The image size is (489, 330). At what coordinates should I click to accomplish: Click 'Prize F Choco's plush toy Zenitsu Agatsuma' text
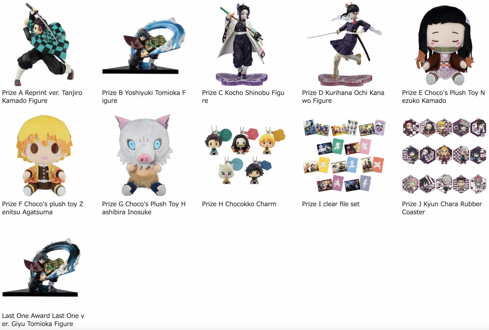[43, 208]
